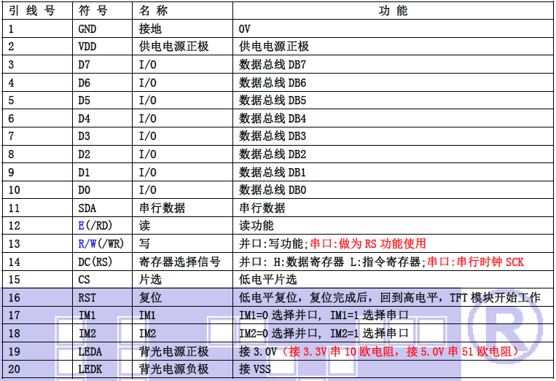
Task: Click the red RS function note in row 13
Action: point(367,244)
